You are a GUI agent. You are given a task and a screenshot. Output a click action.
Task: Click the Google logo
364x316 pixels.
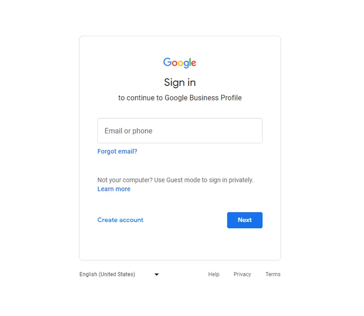point(180,63)
